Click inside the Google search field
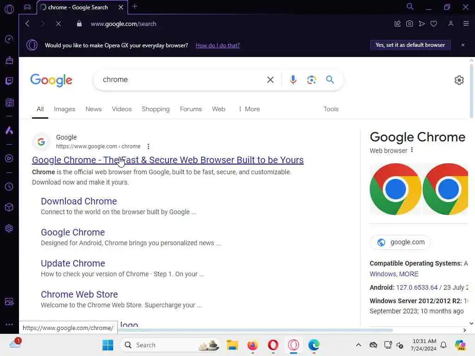This screenshot has height=356, width=475. (182, 80)
